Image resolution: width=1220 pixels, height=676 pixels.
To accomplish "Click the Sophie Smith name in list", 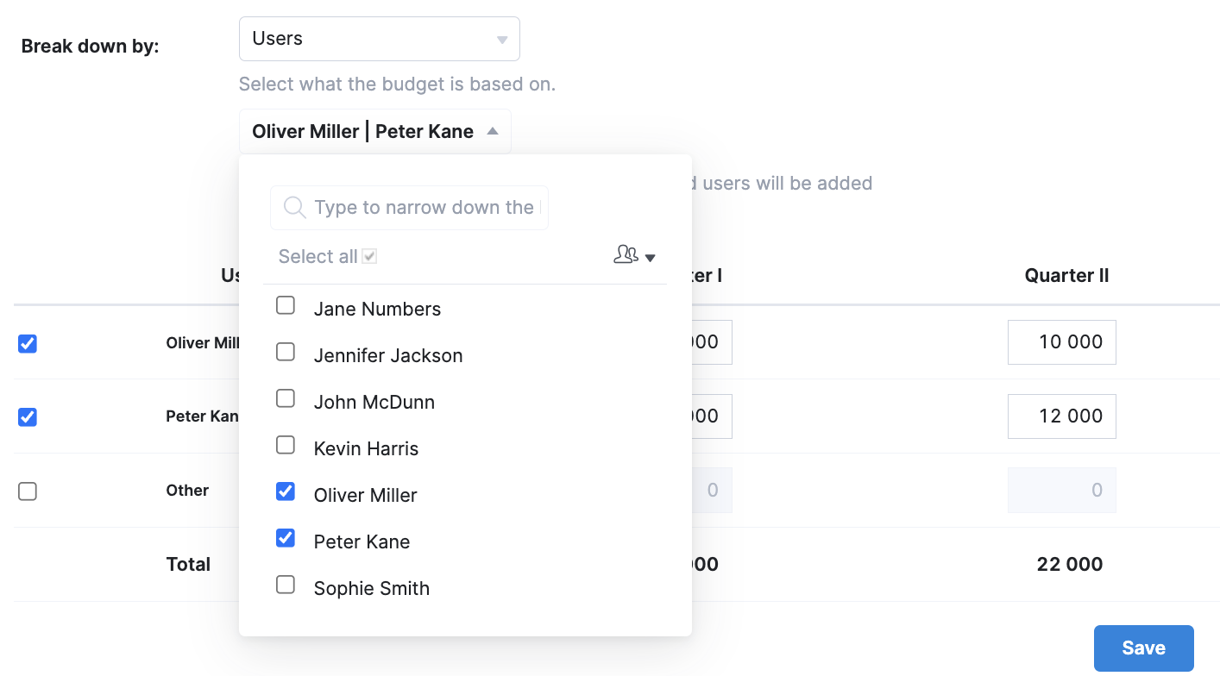I will (372, 588).
